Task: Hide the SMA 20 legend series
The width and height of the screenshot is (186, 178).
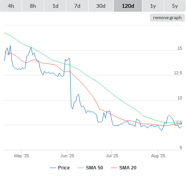Action: (124, 168)
